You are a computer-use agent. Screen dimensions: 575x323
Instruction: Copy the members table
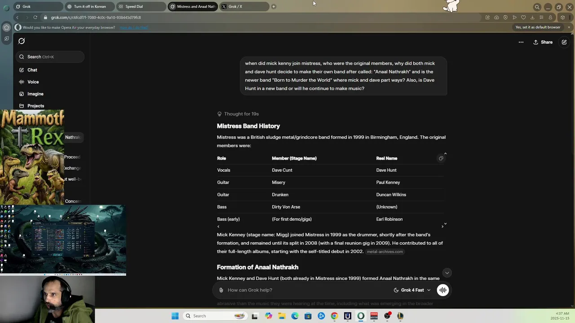tap(441, 158)
